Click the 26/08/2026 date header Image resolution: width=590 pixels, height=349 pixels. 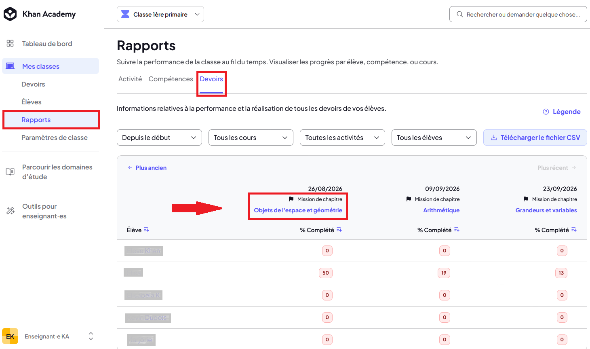pos(325,189)
